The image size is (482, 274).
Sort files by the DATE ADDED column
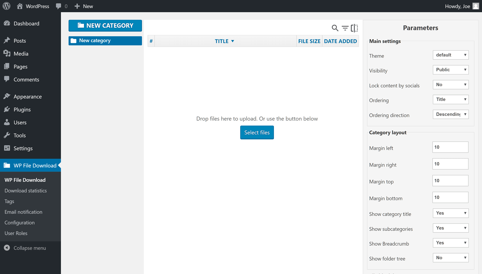click(x=340, y=41)
